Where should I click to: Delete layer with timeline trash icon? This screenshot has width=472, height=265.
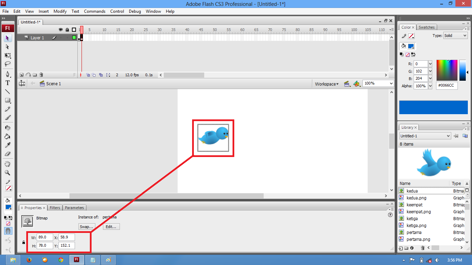[x=41, y=75]
